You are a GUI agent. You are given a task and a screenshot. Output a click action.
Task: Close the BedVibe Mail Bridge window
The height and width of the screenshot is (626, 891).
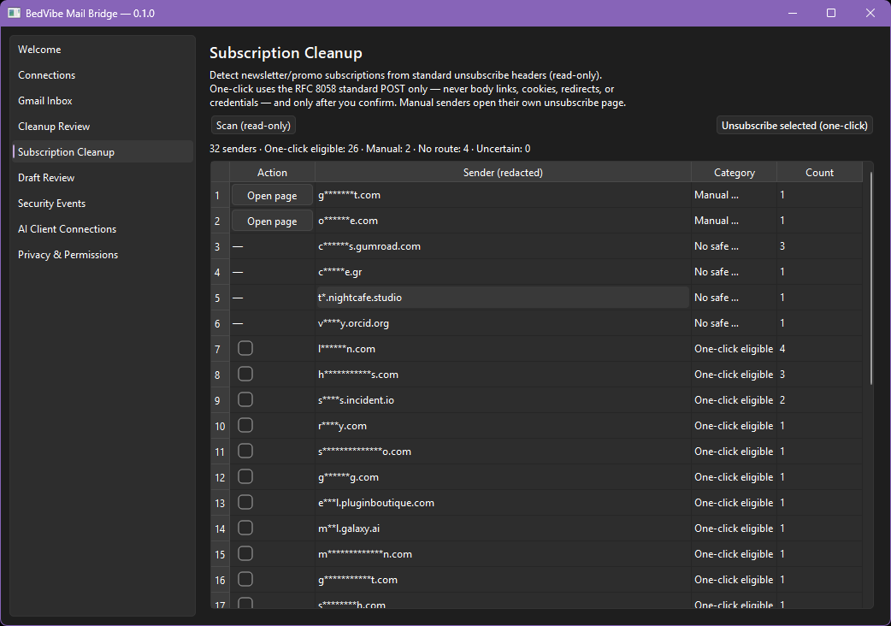870,13
